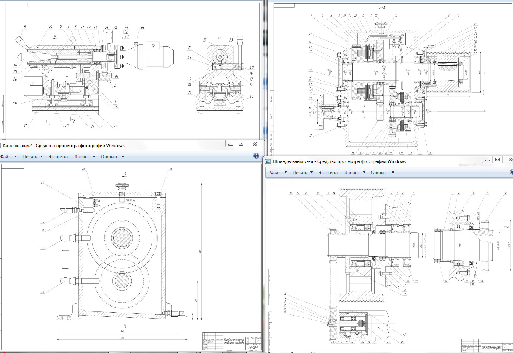Open help icon in Коробка вид2 window
The image size is (513, 353).
point(256,156)
